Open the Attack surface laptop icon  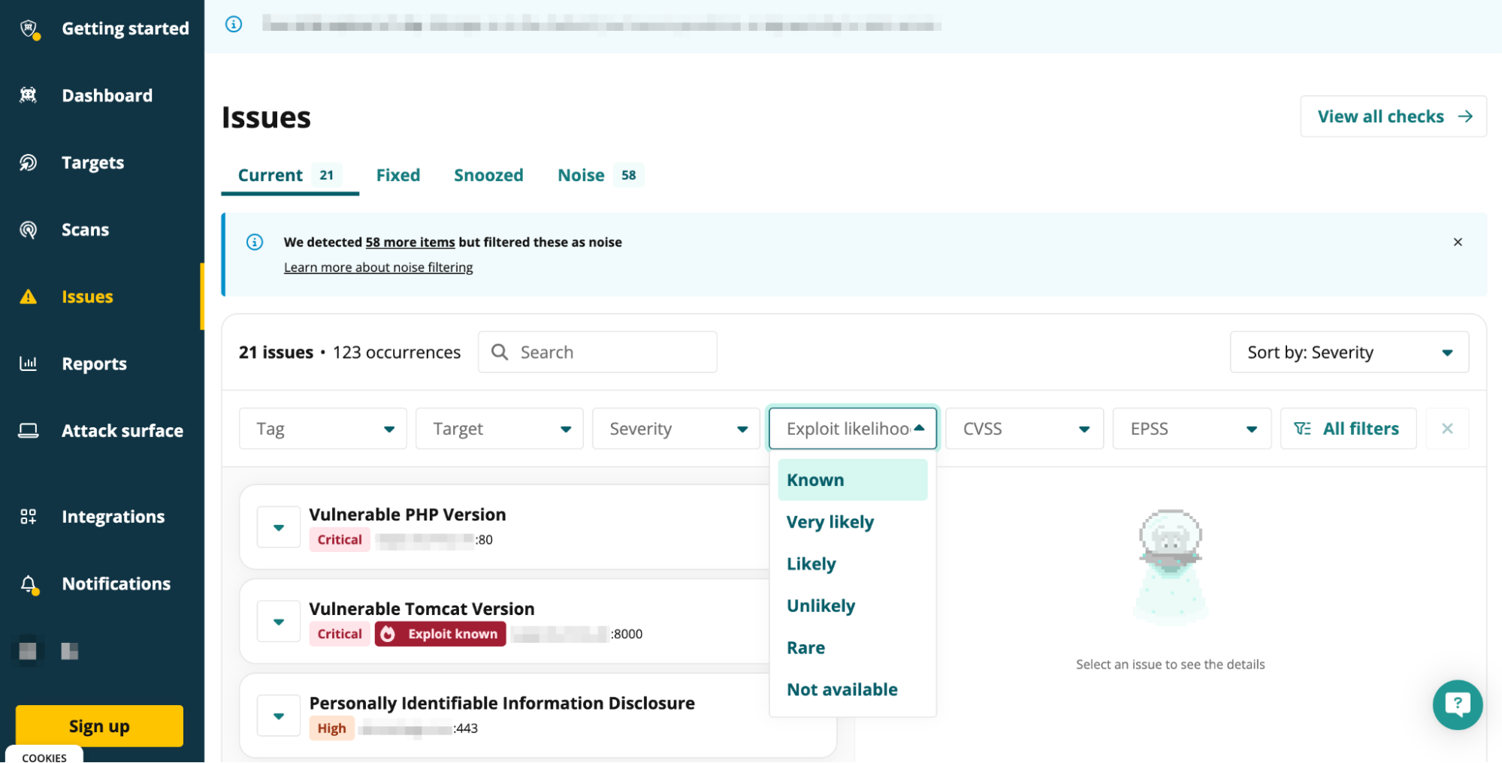(x=29, y=430)
